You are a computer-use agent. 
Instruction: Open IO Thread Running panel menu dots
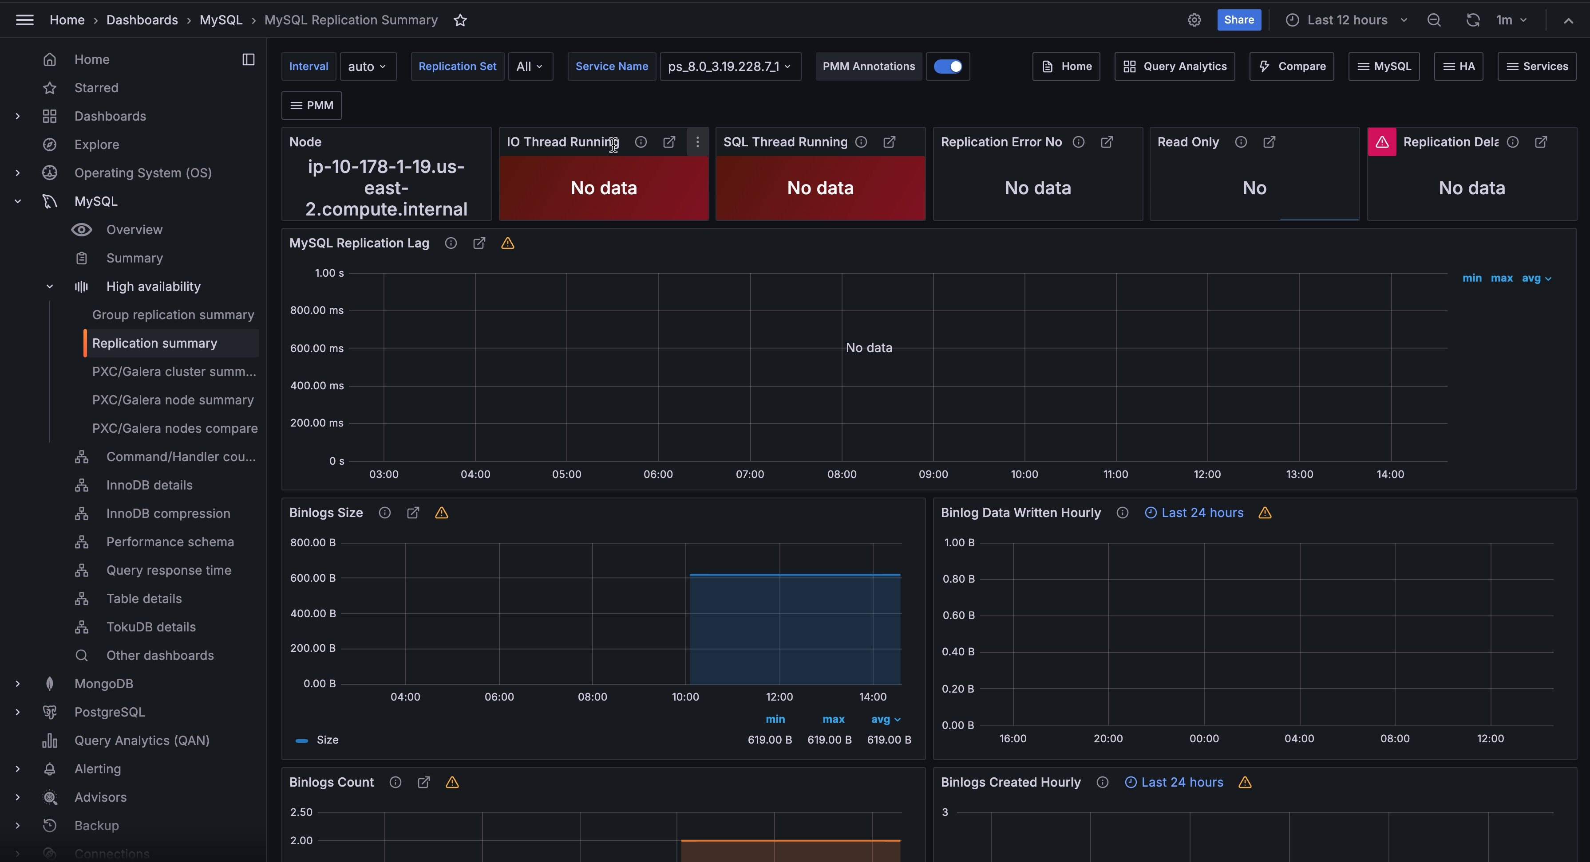coord(697,142)
